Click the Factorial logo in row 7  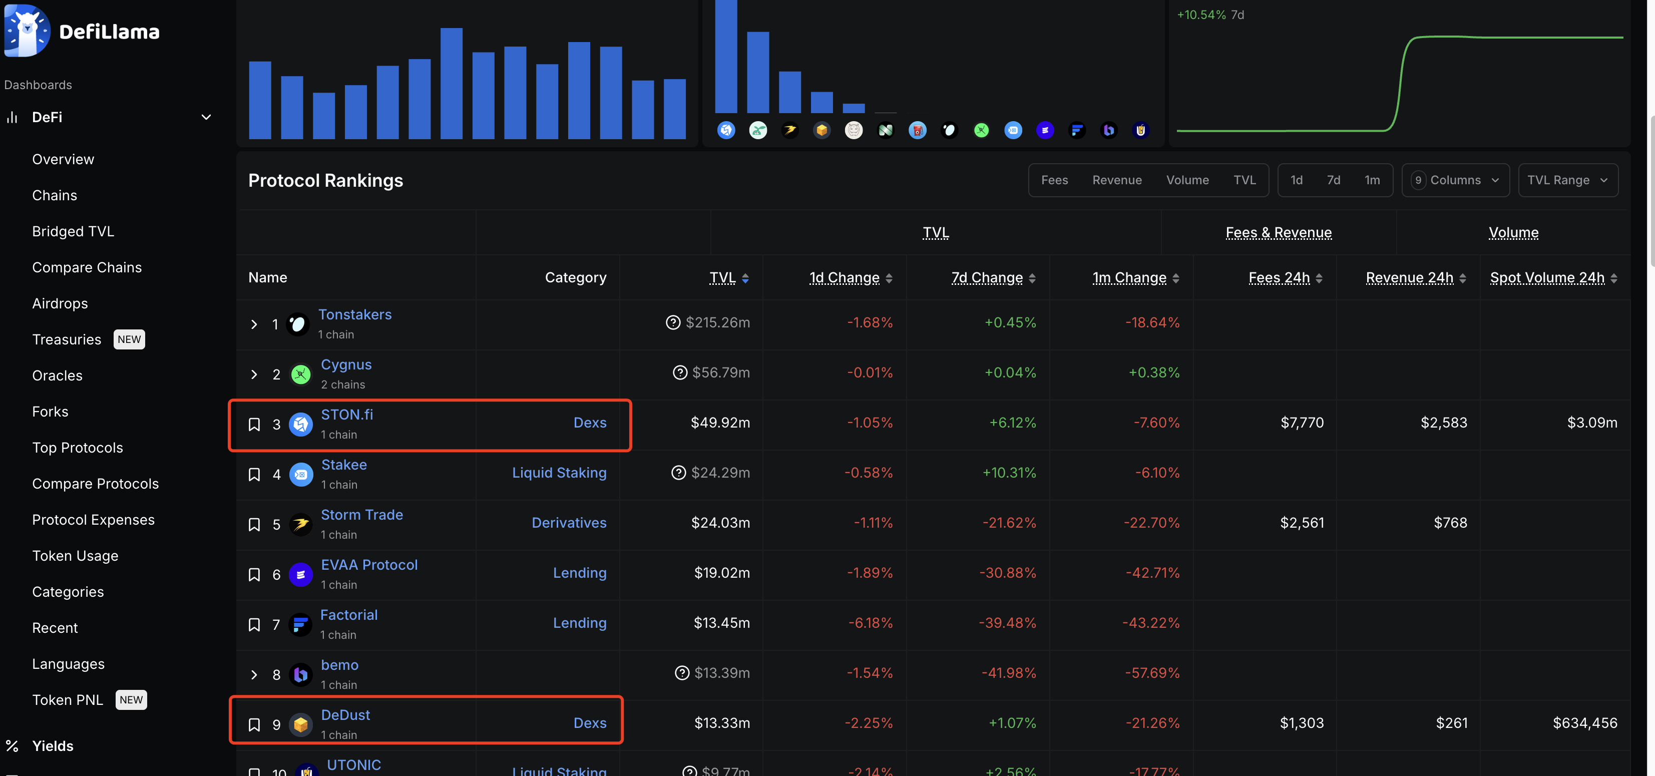[299, 625]
